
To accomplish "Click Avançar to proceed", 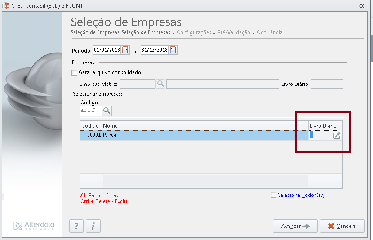I will click(295, 226).
